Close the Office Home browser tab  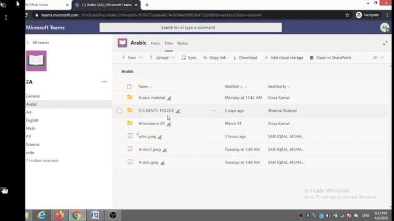pos(67,5)
